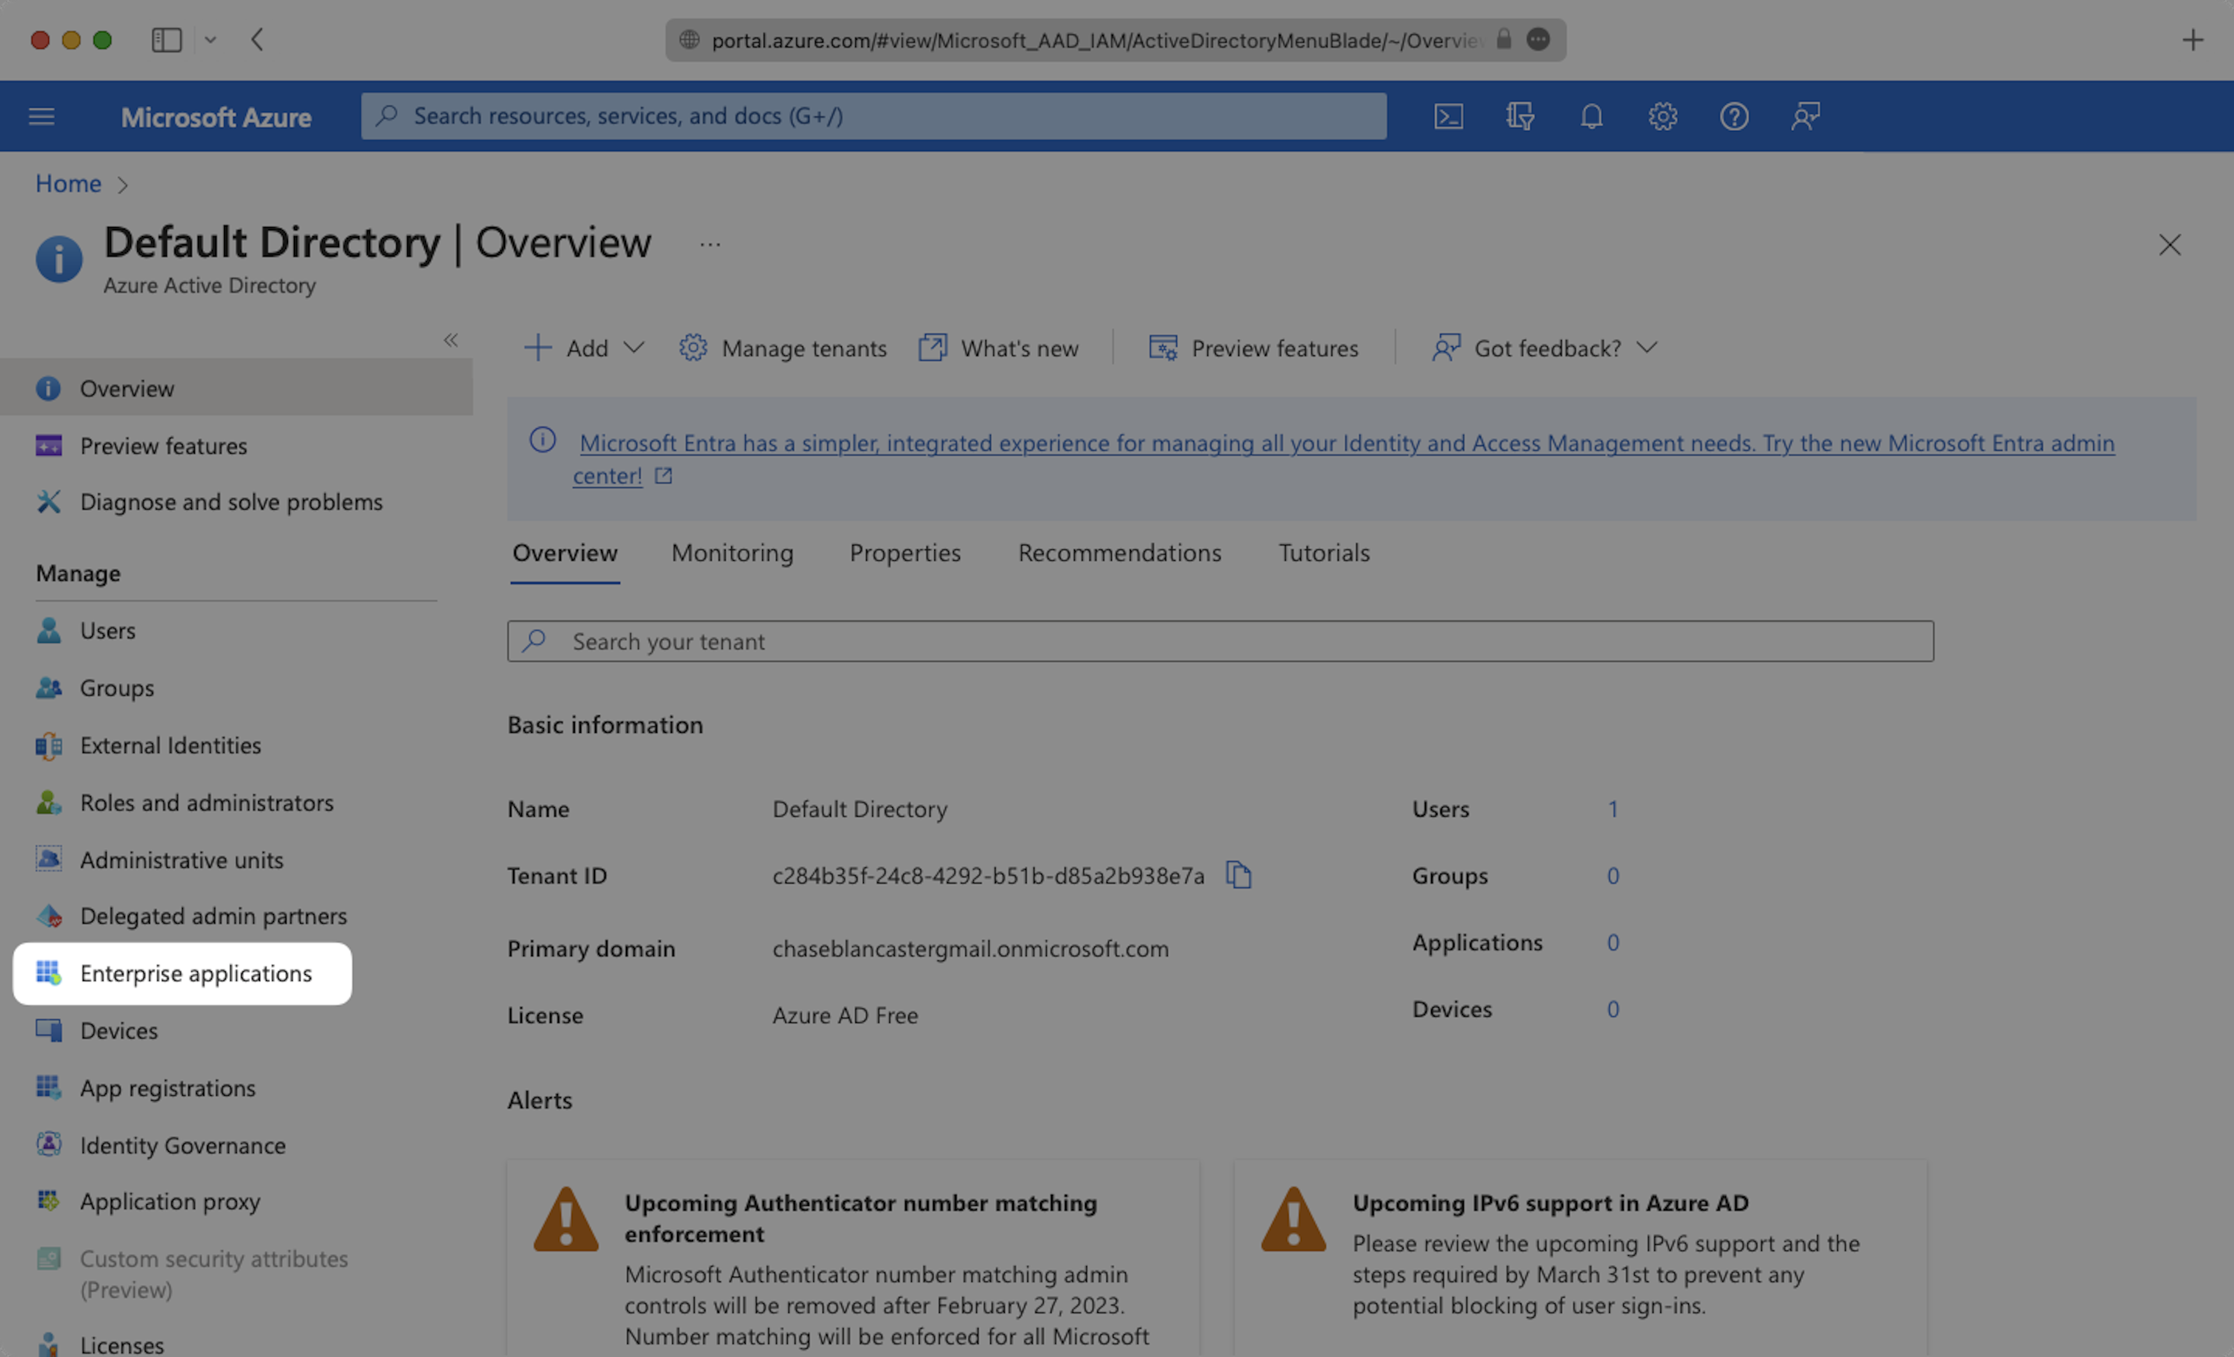This screenshot has width=2234, height=1357.
Task: Open Enterprise applications in the sidebar
Action: 195,974
